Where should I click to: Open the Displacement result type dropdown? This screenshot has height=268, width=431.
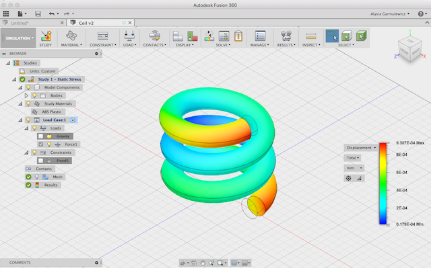(361, 148)
